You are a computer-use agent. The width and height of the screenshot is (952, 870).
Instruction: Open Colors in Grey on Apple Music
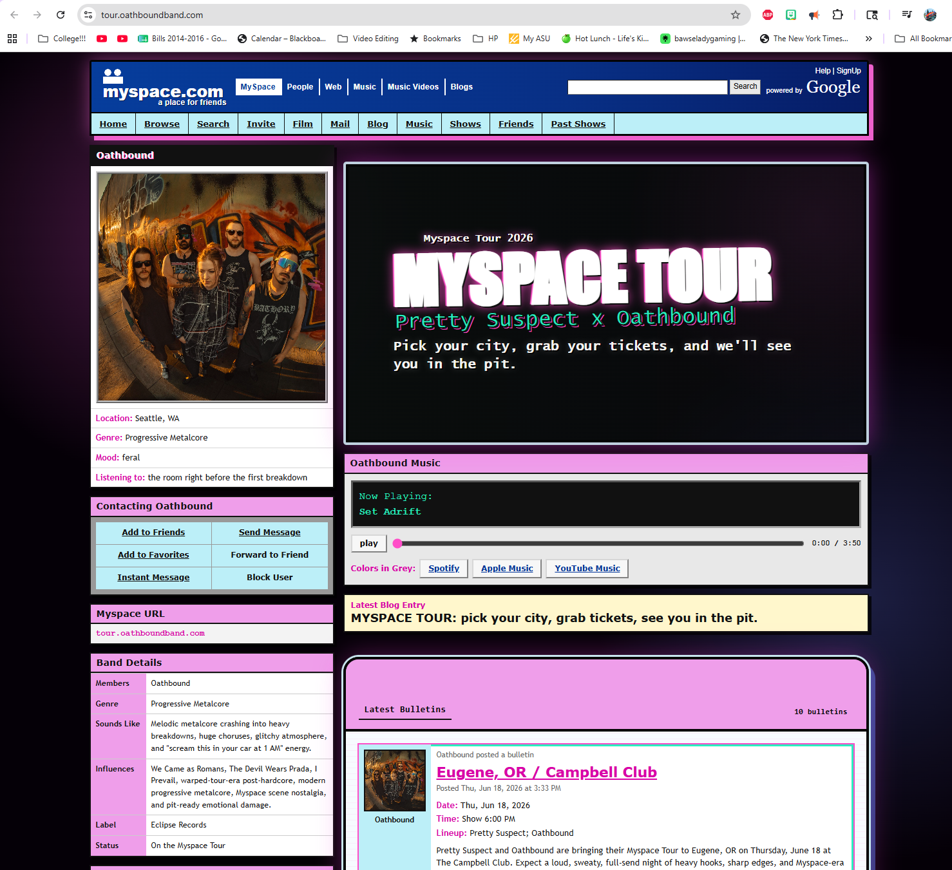pos(507,569)
